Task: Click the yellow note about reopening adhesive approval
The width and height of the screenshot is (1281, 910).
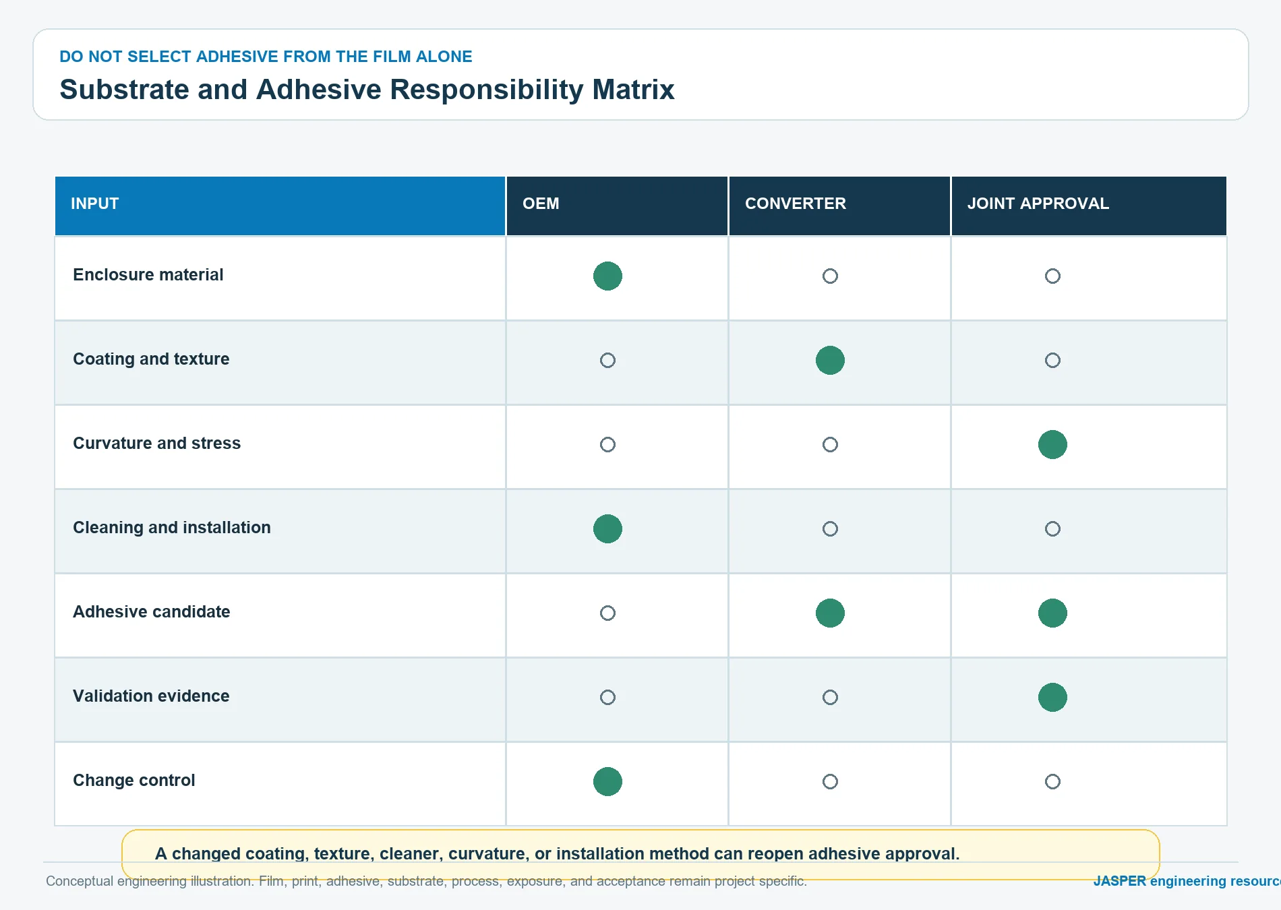Action: [x=640, y=854]
